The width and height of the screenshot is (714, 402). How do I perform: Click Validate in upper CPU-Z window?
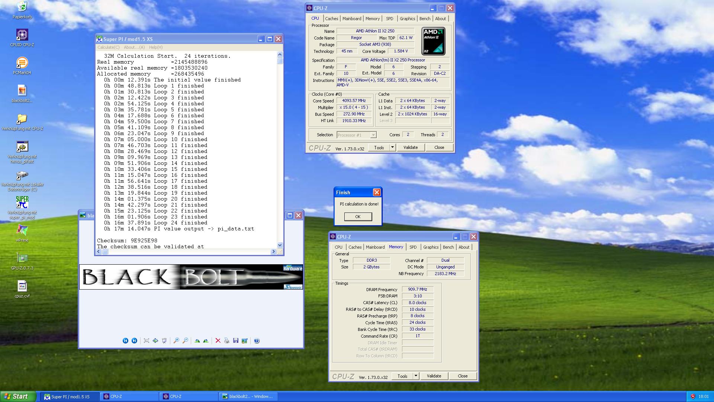[x=411, y=147]
